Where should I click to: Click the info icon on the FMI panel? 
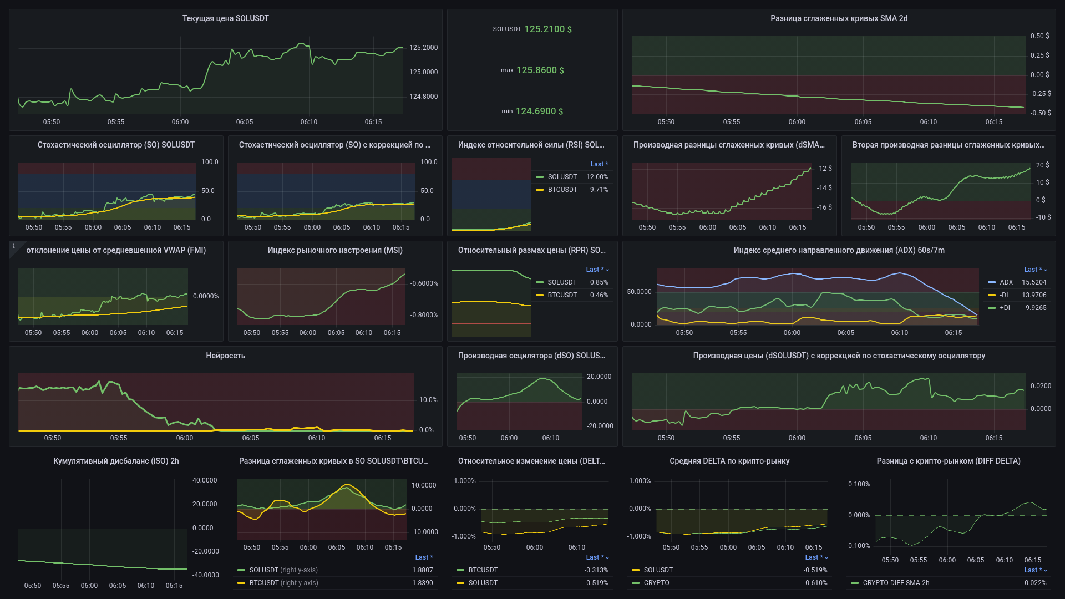pos(14,246)
